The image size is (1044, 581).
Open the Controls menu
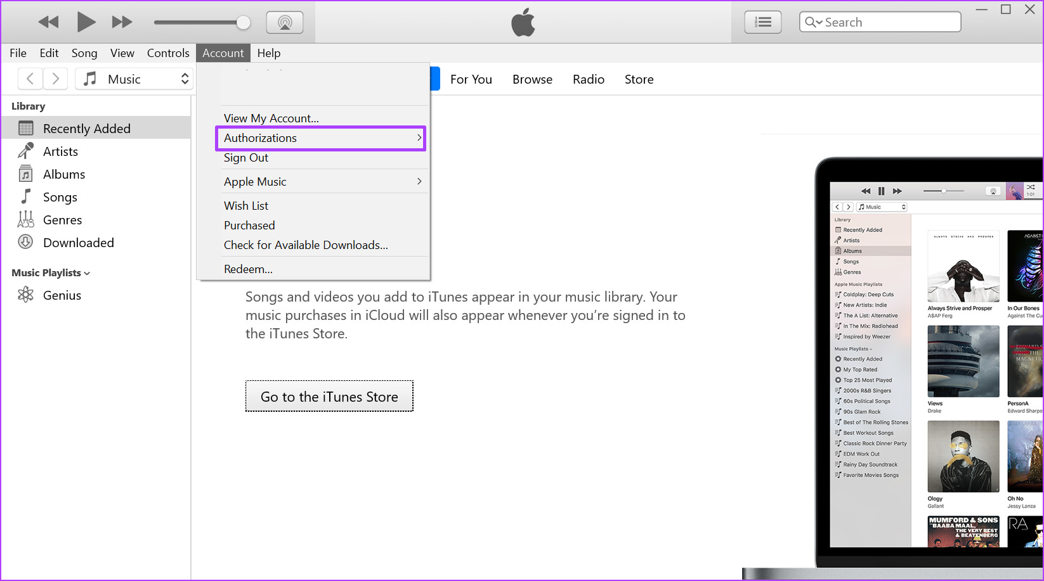[x=168, y=53]
